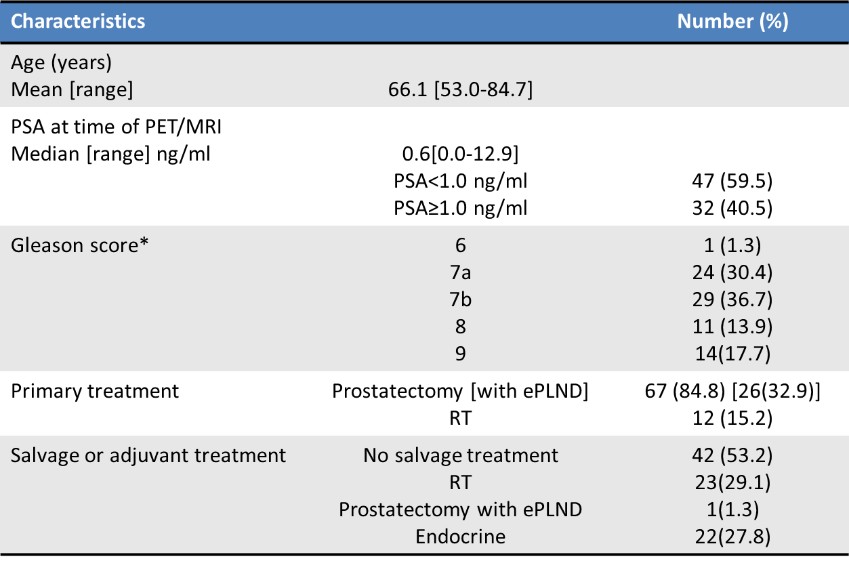Click the Gleason score* row label
The width and height of the screenshot is (849, 563).
[x=79, y=245]
